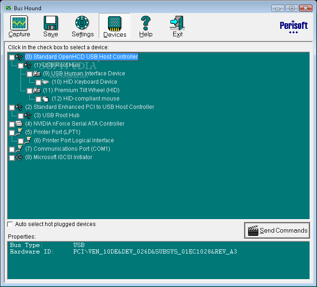The image size is (317, 287).
Task: Click the Devices toolbar label
Action: pyautogui.click(x=115, y=35)
